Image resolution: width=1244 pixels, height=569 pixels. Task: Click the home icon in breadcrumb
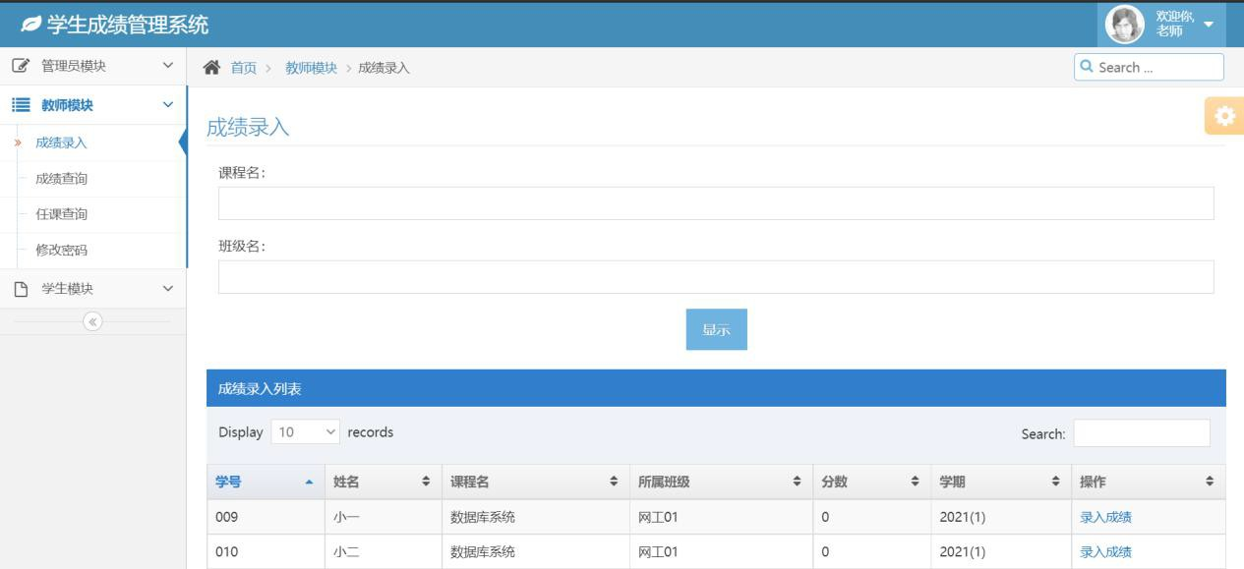211,67
